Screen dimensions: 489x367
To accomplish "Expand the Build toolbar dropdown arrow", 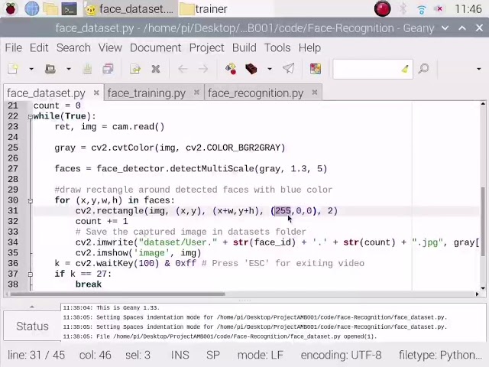I will point(269,69).
